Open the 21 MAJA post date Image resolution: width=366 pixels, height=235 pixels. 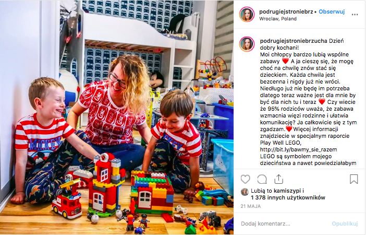[251, 206]
